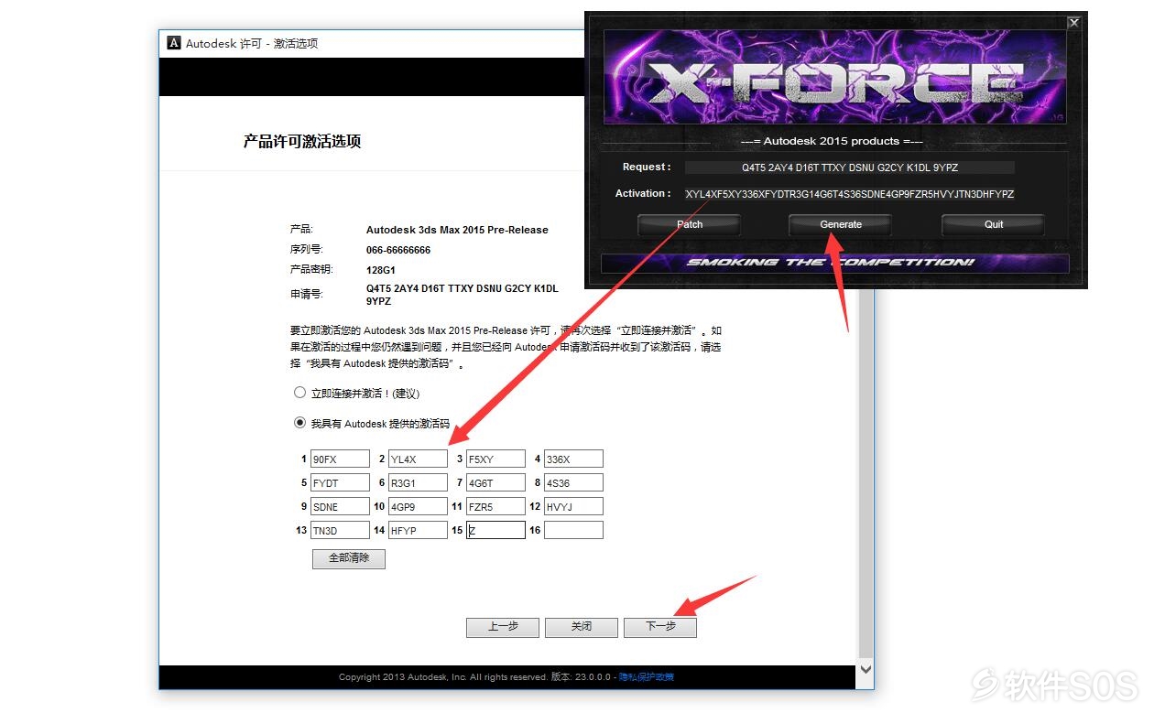Click the scrollbar down arrow in Autodesk window
1154x713 pixels.
point(865,670)
